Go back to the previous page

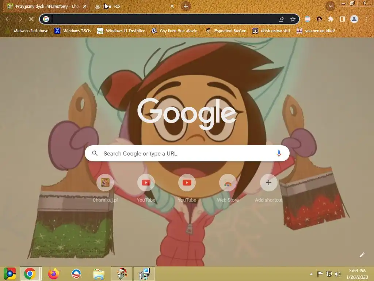click(8, 19)
